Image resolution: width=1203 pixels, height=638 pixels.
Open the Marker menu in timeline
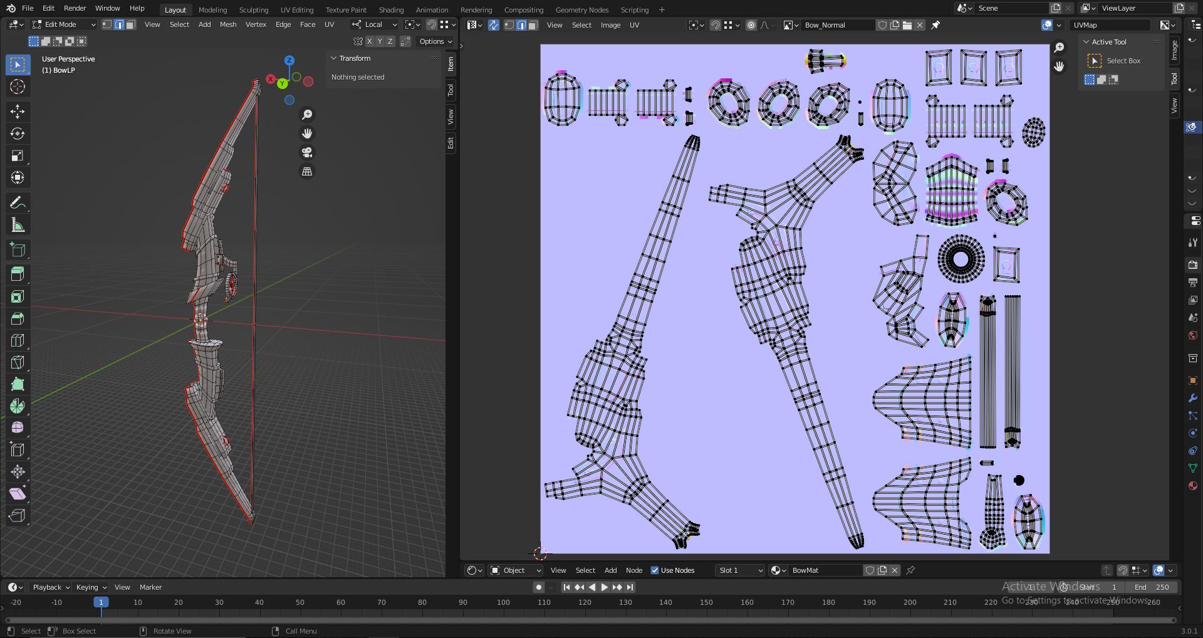pyautogui.click(x=150, y=587)
